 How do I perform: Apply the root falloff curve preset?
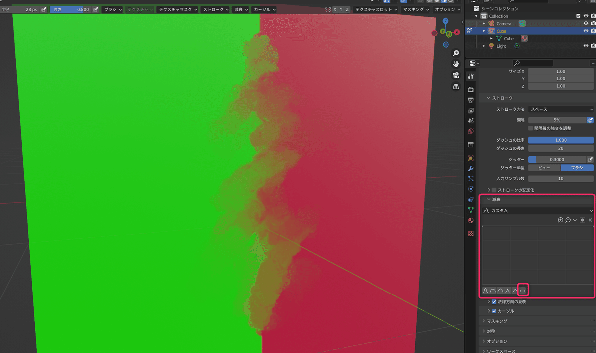pos(500,290)
